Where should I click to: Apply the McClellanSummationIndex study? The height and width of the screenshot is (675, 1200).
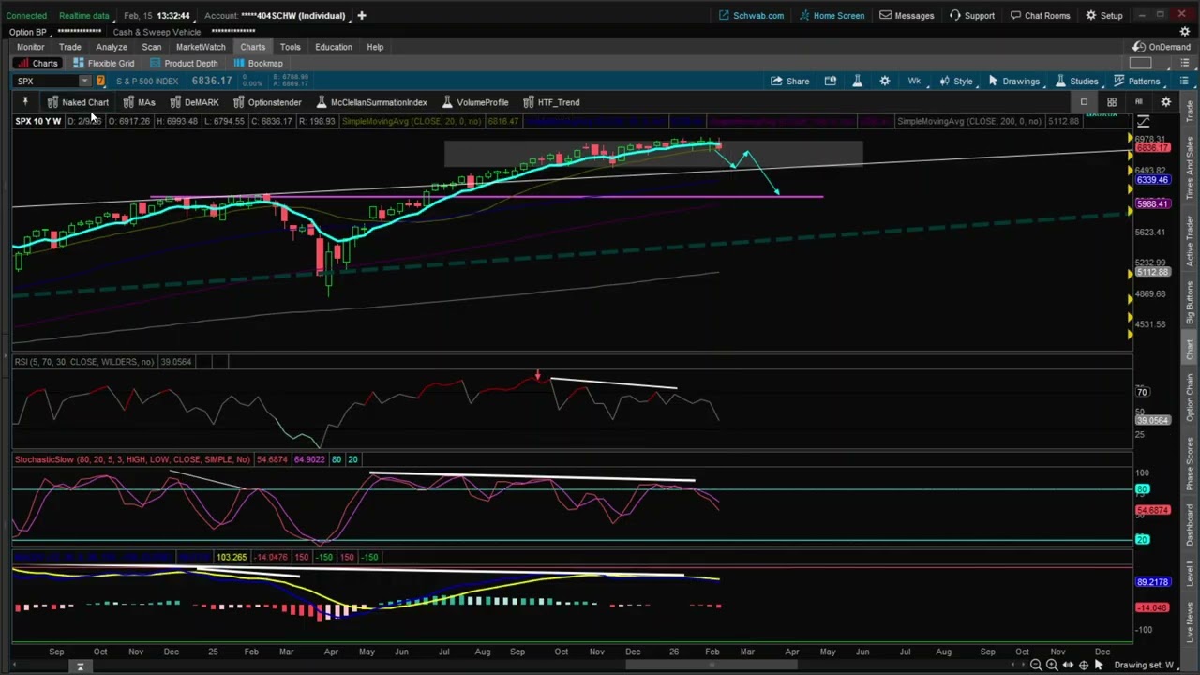(x=371, y=102)
